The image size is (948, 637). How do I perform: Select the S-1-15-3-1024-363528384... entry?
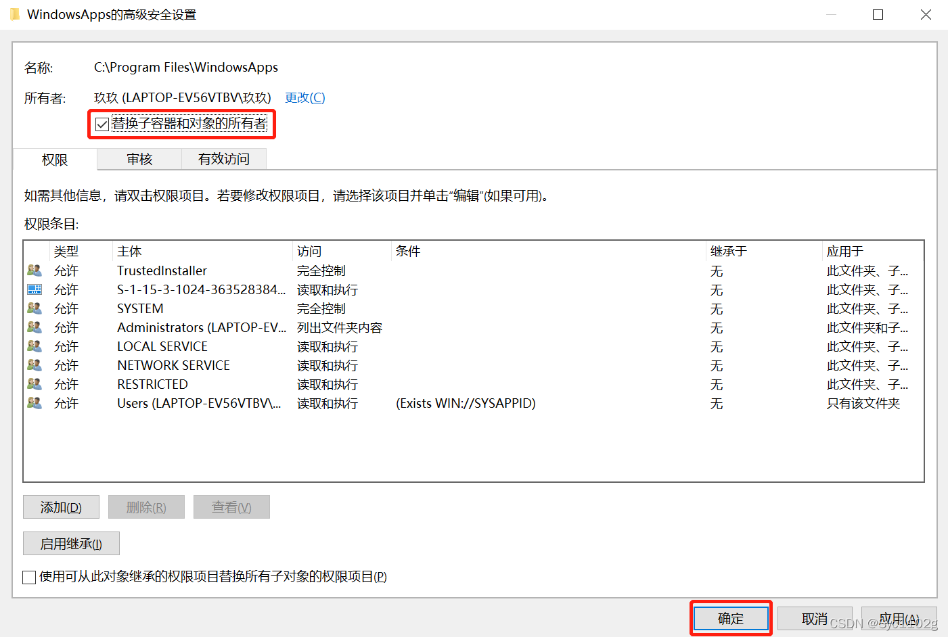(474, 289)
